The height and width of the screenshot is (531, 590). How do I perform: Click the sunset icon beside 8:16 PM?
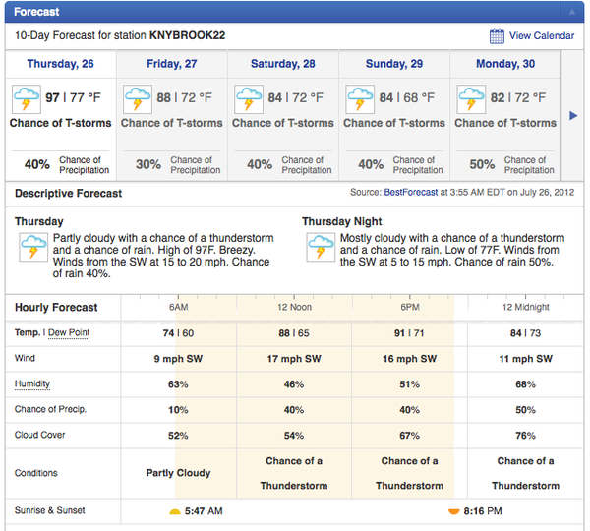453,511
